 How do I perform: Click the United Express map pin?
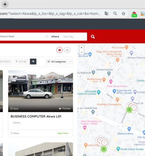[x=109, y=74]
